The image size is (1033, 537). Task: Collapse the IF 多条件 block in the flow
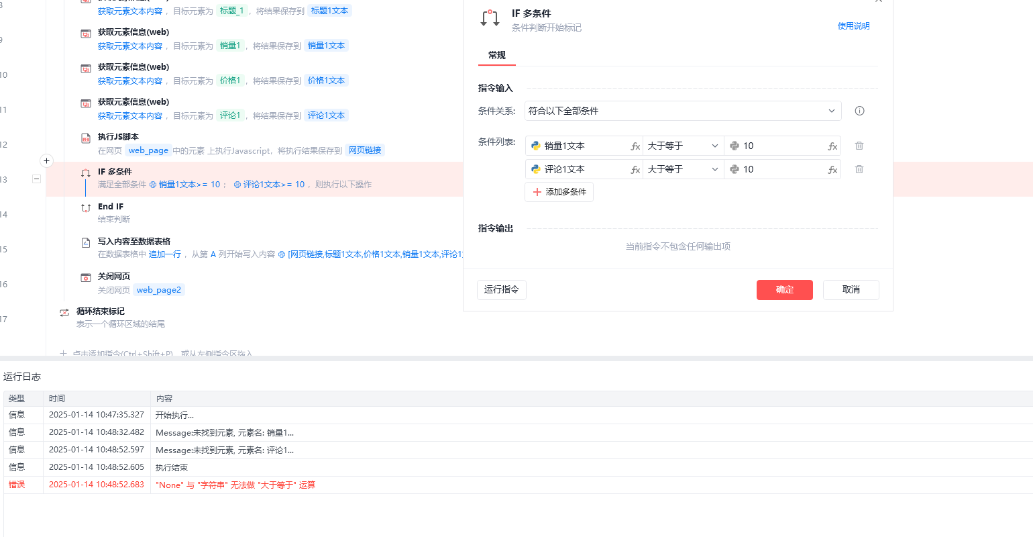[37, 179]
